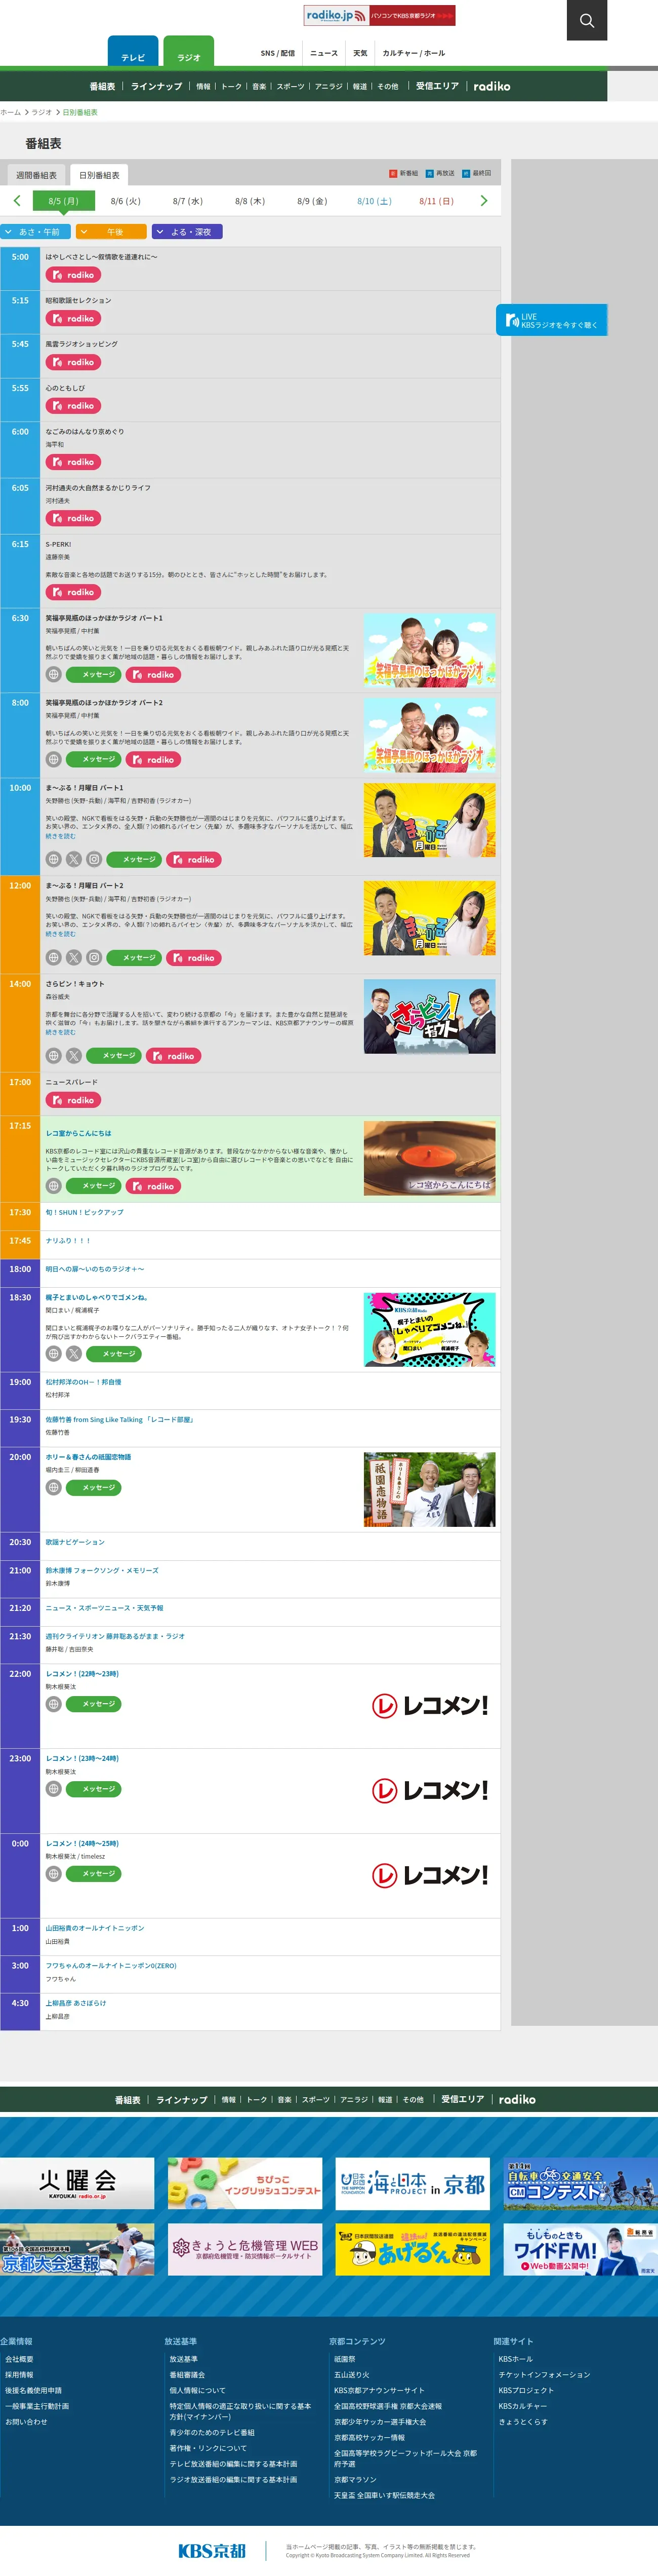658x2576 pixels.
Task: Click KBS京都 footer logo
Action: (212, 2550)
